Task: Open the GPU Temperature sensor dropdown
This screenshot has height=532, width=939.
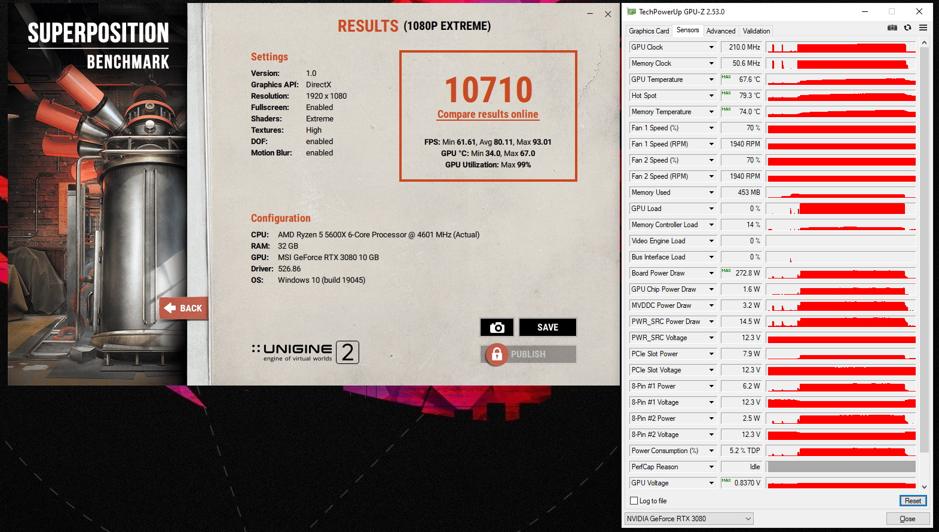Action: [711, 80]
